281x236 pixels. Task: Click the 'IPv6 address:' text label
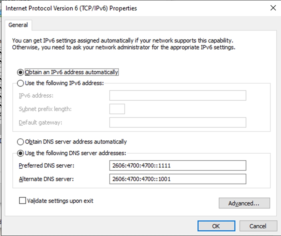[36, 96]
